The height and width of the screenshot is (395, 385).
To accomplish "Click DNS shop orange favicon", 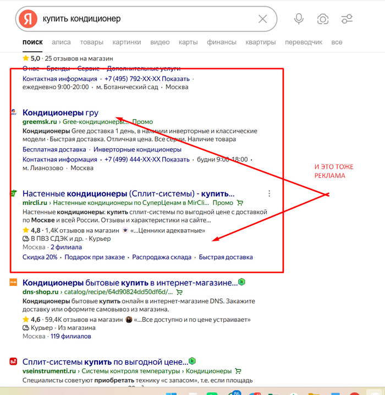I will pos(13,282).
